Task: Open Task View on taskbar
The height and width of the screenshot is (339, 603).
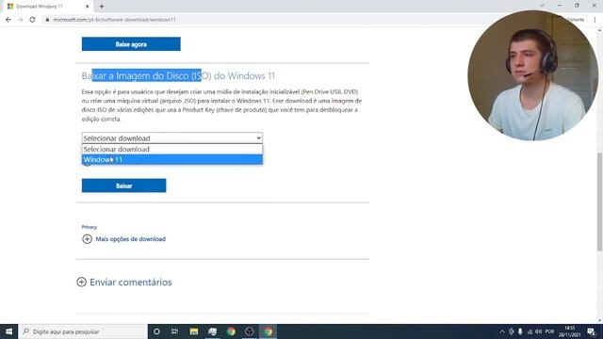Action: [x=175, y=331]
